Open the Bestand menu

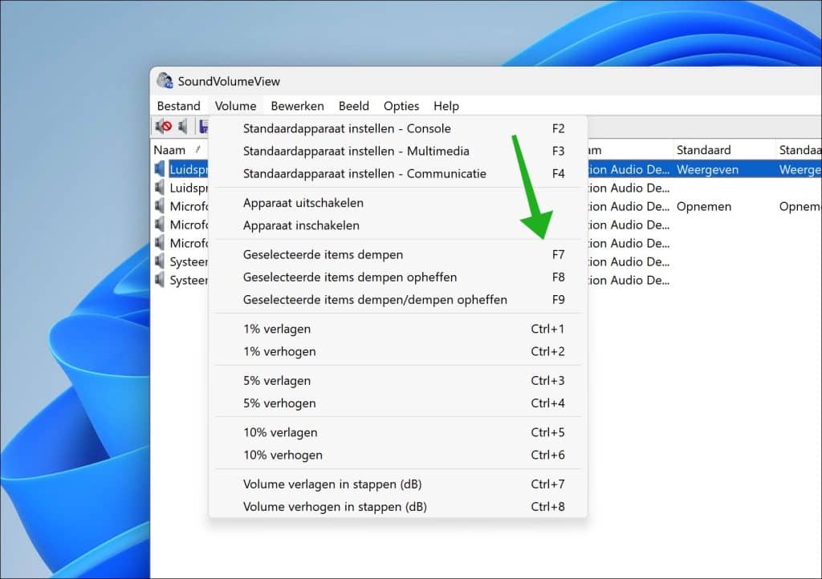179,106
